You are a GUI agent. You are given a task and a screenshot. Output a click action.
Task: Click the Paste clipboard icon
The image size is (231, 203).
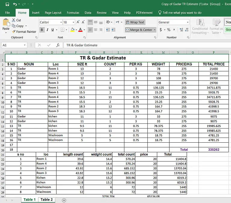tap(6, 22)
